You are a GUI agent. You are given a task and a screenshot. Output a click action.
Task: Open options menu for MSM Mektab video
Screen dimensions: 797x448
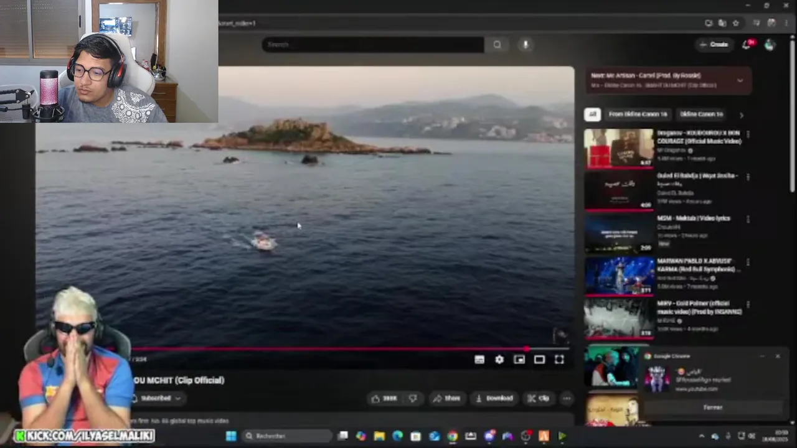point(748,219)
